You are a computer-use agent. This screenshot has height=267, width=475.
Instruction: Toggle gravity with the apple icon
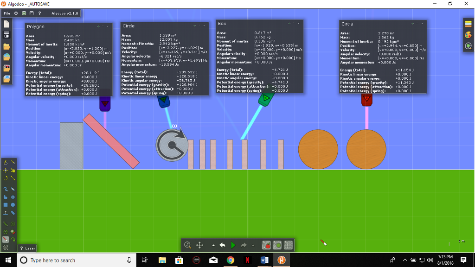(x=267, y=245)
